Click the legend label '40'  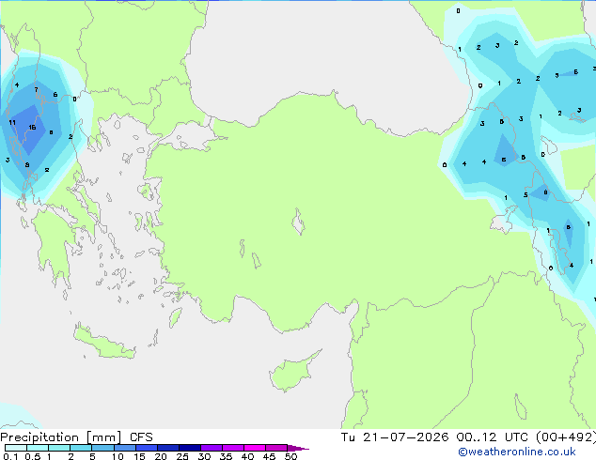click(x=247, y=456)
